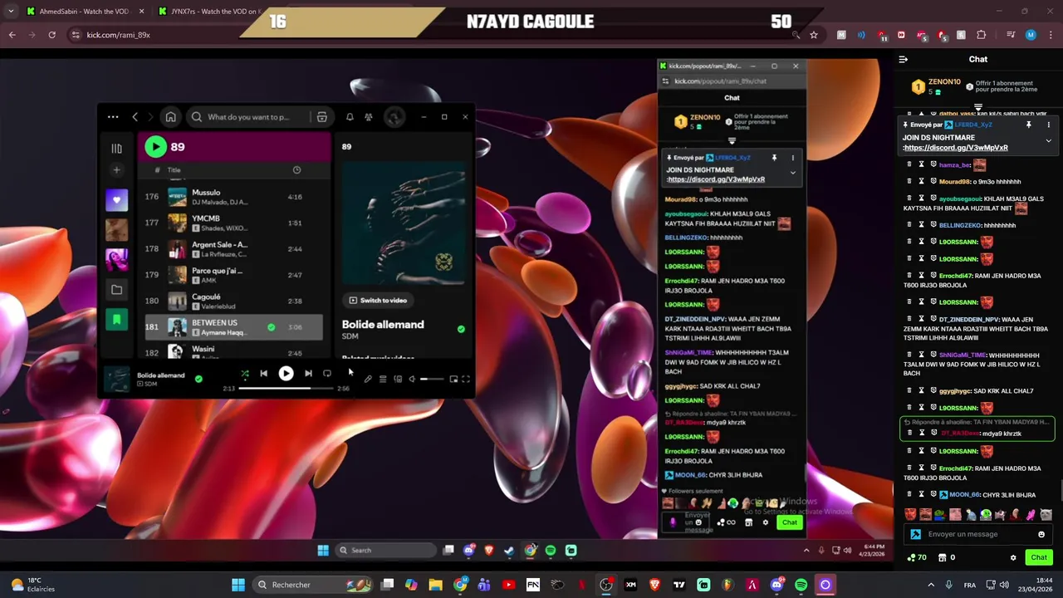Click ZENON10 top gifter name in Kick chat
Viewport: 1063px width, 598px height.
click(x=944, y=82)
